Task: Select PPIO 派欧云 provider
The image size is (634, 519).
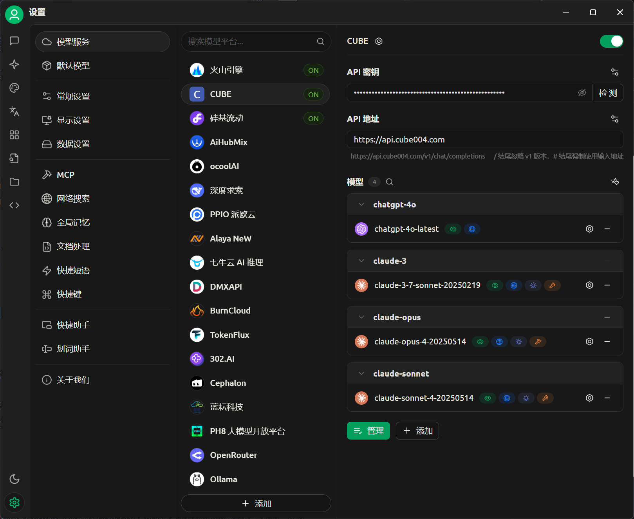Action: (255, 214)
